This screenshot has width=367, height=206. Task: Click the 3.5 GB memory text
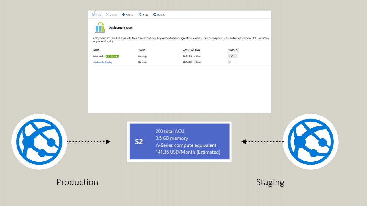pos(172,138)
